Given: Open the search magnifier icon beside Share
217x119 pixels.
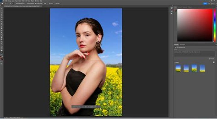Looking at the screenshot, I should click(209, 3).
